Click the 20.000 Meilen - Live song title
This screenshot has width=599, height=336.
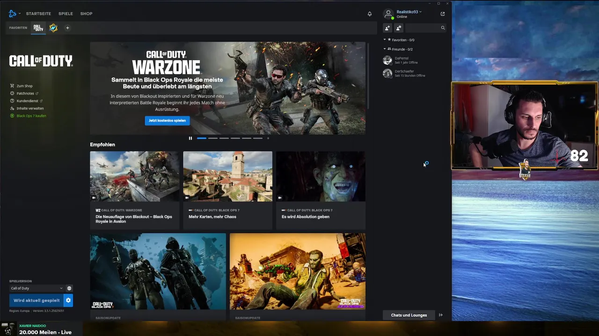45,332
